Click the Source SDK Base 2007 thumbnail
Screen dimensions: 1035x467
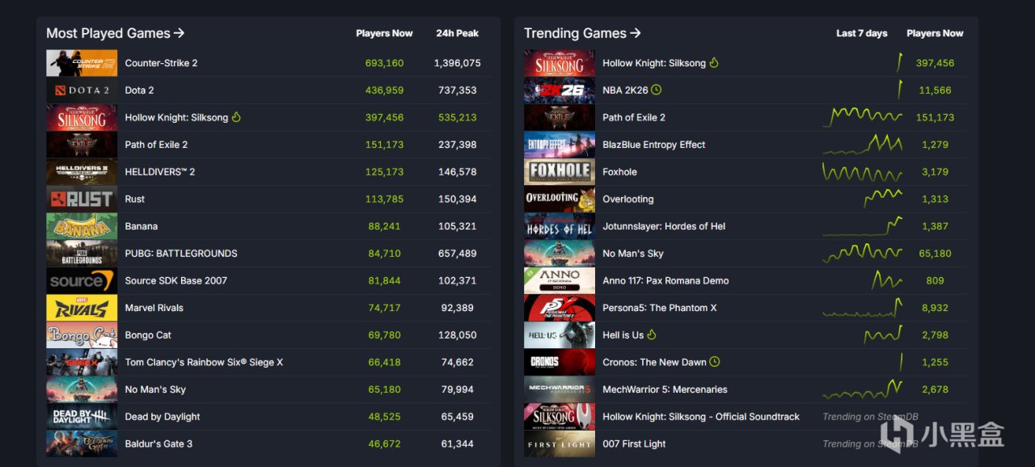point(82,280)
